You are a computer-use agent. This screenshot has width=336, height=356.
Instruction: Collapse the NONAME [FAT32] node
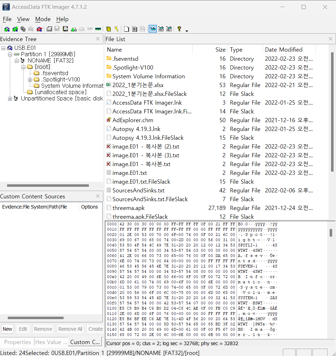[x=17, y=61]
